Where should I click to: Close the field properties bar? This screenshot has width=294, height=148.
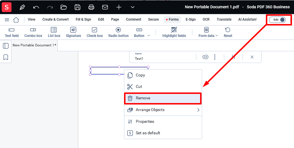(x=252, y=57)
